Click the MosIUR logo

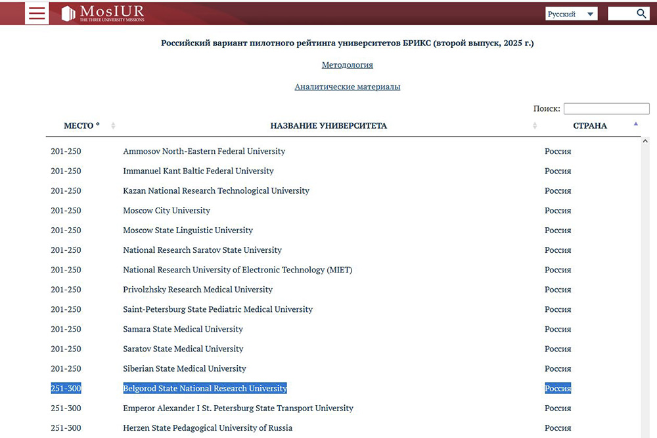point(102,13)
